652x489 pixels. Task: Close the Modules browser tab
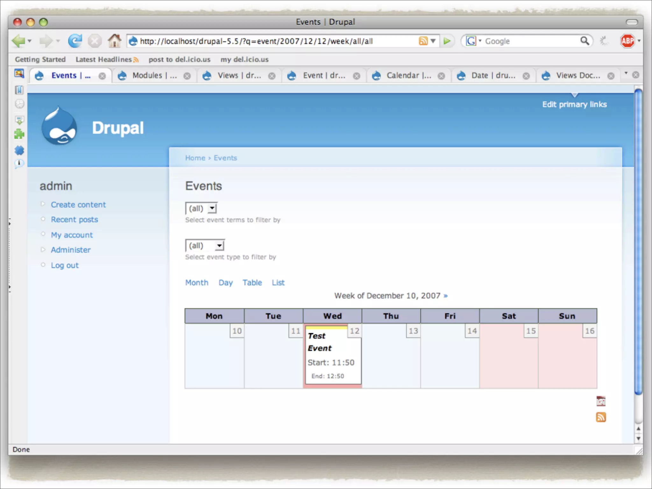coord(187,76)
